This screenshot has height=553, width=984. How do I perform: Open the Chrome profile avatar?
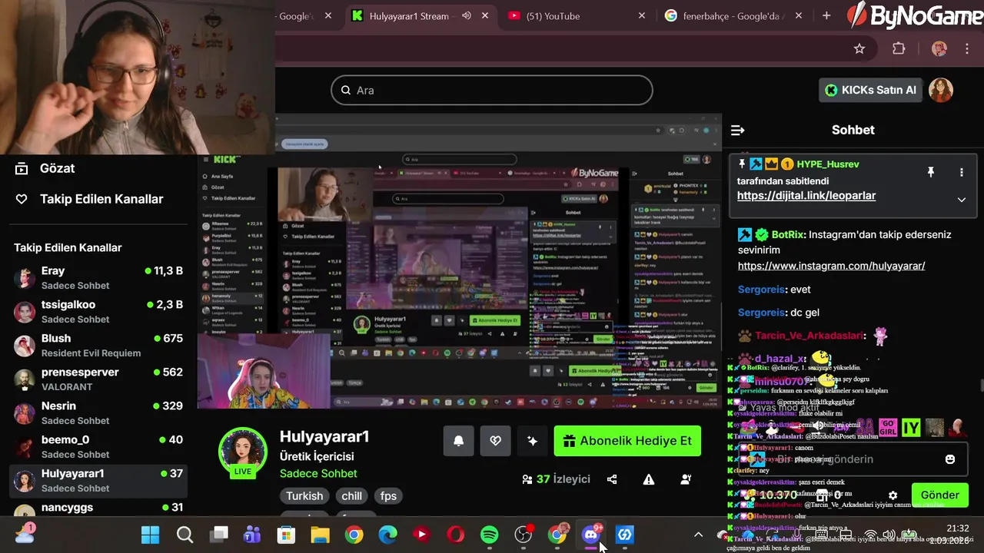point(939,48)
